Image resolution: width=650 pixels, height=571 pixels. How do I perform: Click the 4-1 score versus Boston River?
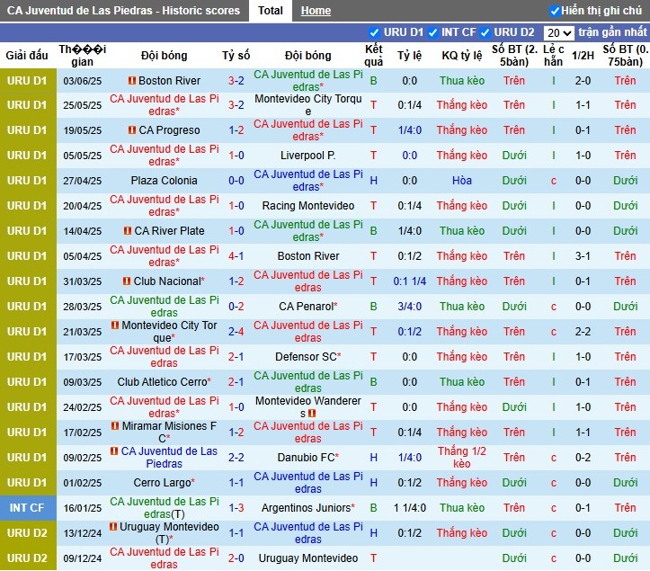(236, 256)
